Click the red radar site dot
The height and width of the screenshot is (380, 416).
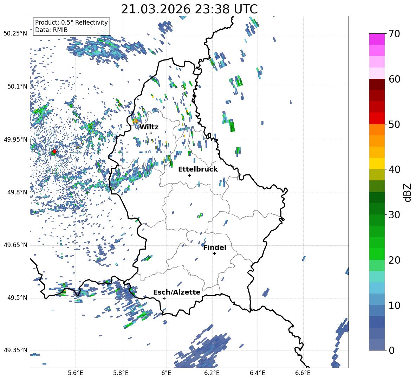coord(54,152)
